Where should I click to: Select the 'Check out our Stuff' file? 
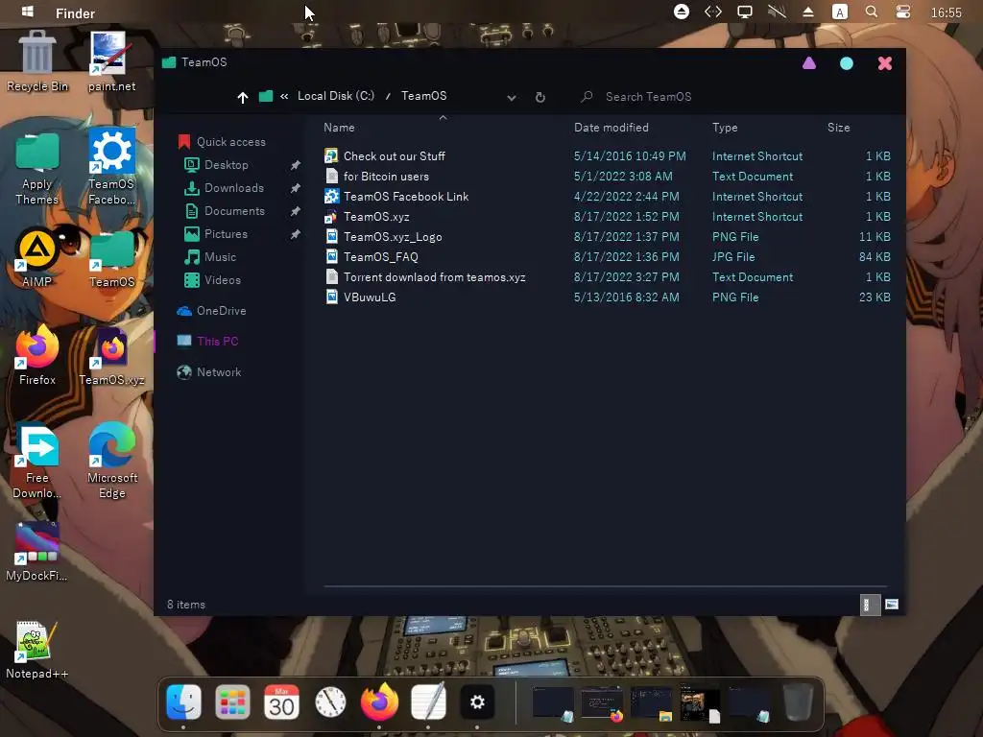pyautogui.click(x=607, y=156)
